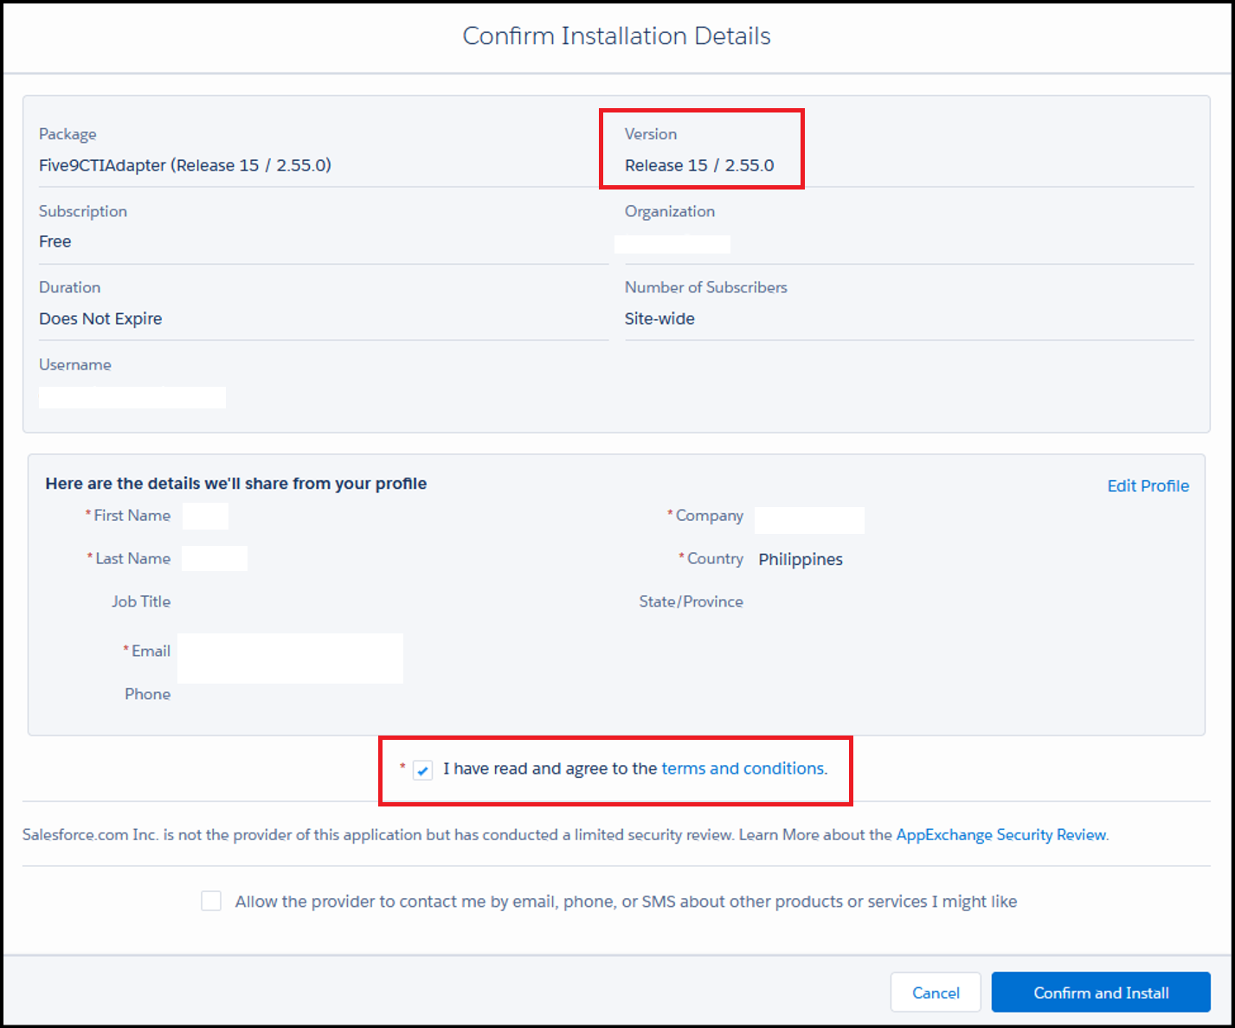
Task: Click the First Name field label
Action: pyautogui.click(x=132, y=516)
